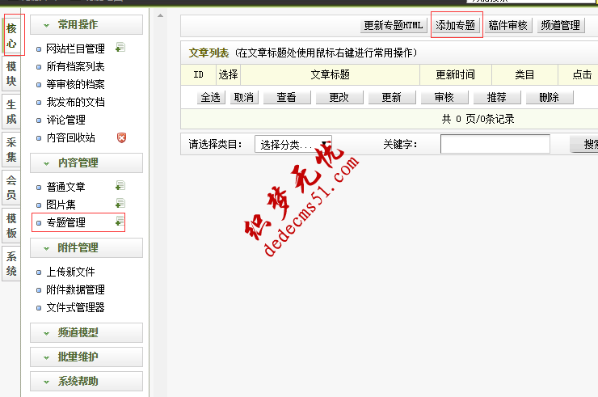The height and width of the screenshot is (397, 598).
Task: Click the 点击 column header
Action: coord(579,74)
